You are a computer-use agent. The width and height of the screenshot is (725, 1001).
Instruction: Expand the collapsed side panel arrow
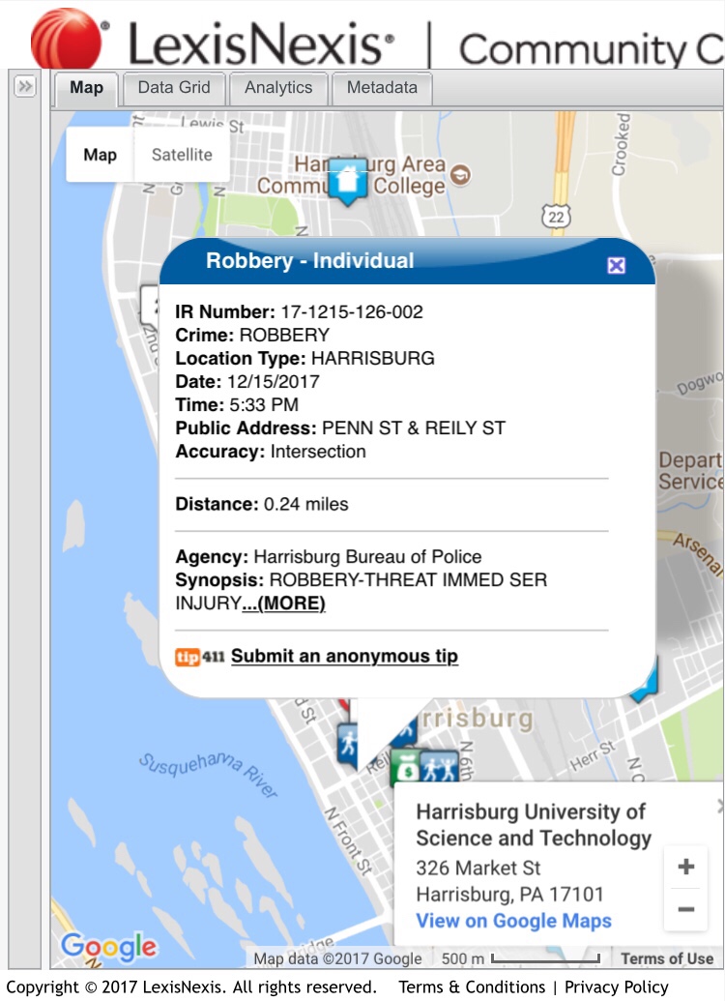tap(25, 87)
